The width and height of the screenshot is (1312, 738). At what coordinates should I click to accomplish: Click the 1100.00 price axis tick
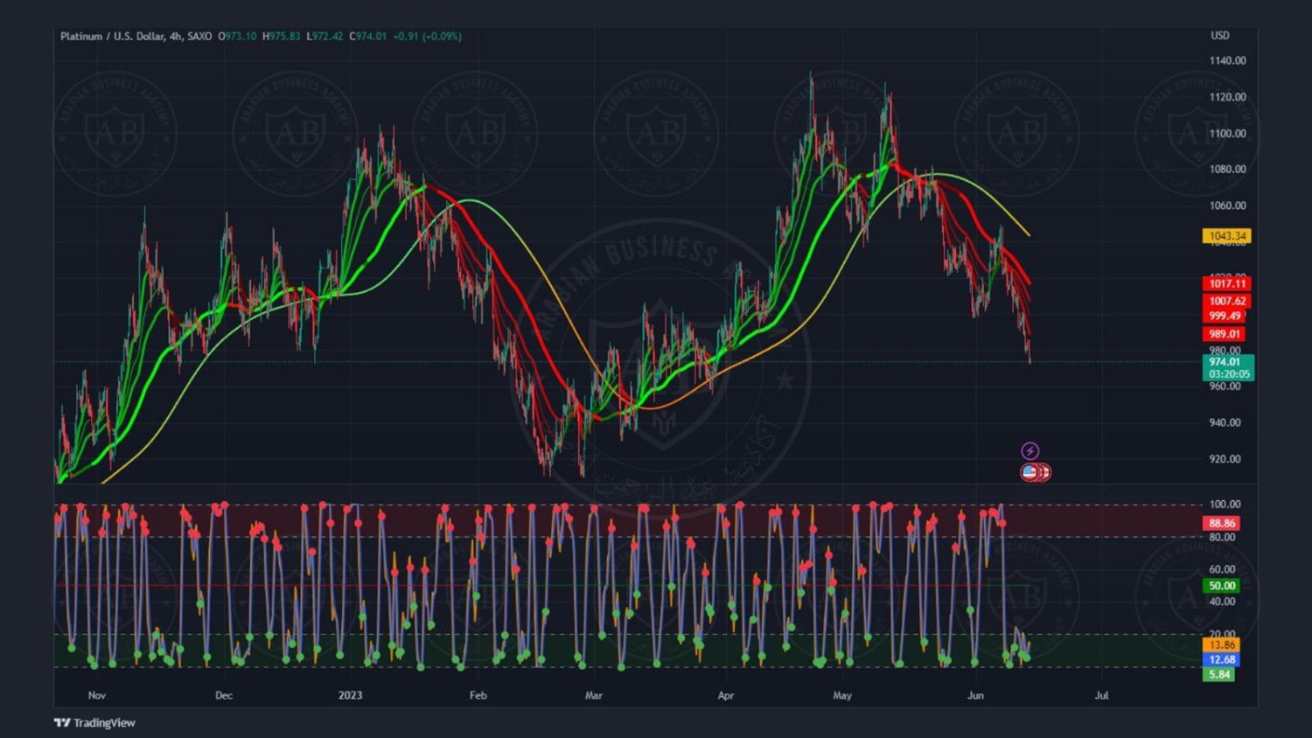pos(1227,133)
